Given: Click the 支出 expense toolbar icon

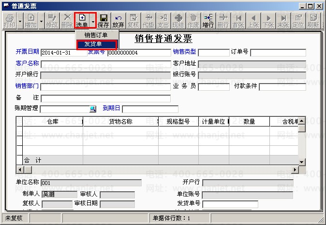Looking at the screenshot, I should 163,21.
